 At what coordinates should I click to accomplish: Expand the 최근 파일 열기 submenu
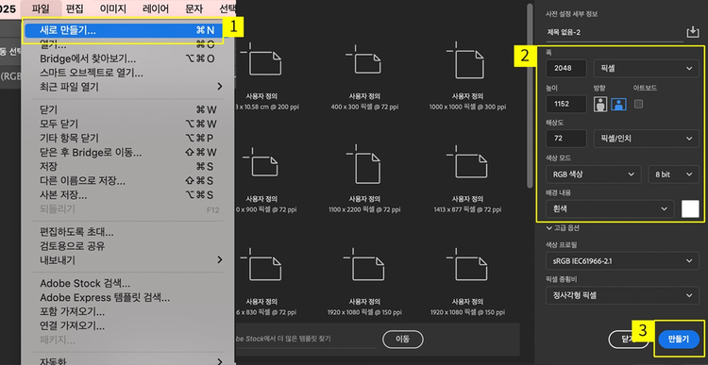pos(127,86)
